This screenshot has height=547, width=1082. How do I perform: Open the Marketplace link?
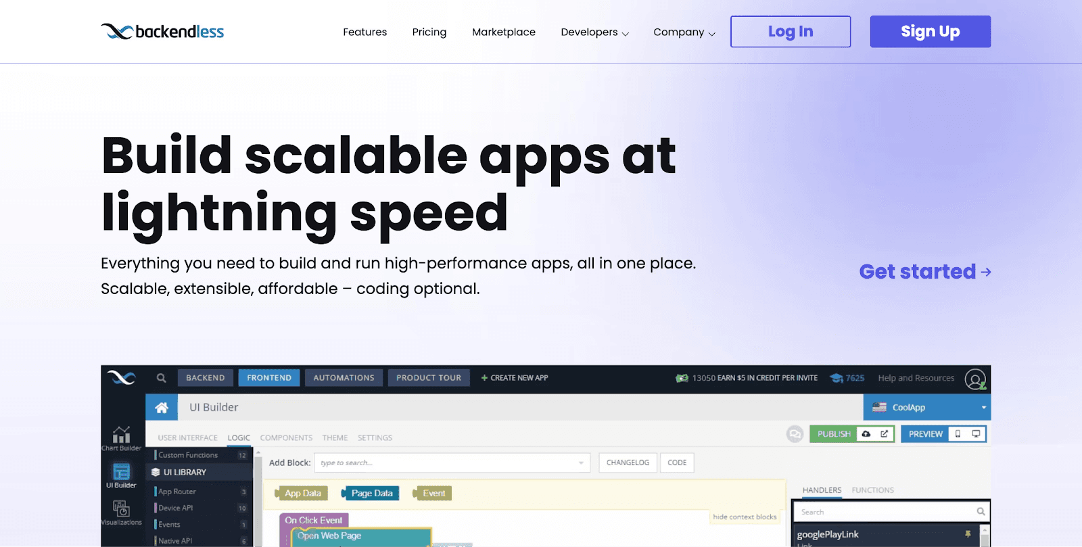point(504,32)
